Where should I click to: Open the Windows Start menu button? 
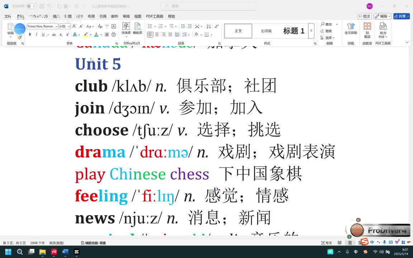8,252
